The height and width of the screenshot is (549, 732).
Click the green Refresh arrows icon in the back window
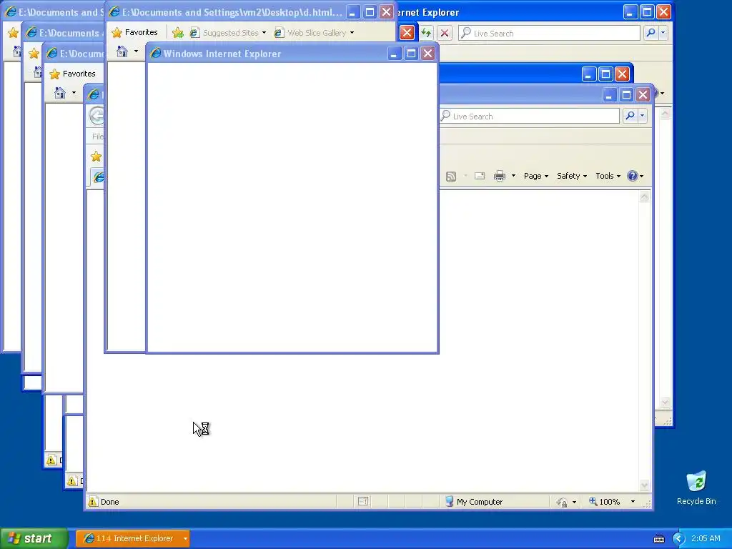tap(426, 33)
